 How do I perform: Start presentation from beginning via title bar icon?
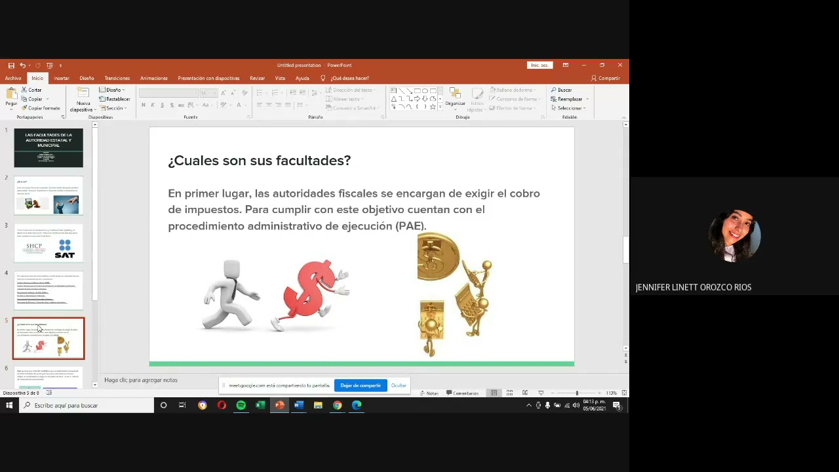tap(50, 66)
